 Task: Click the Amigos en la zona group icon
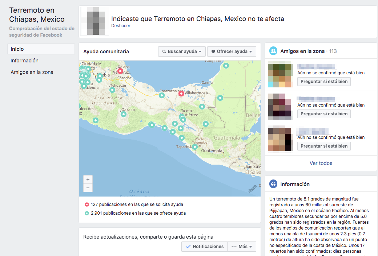(273, 51)
